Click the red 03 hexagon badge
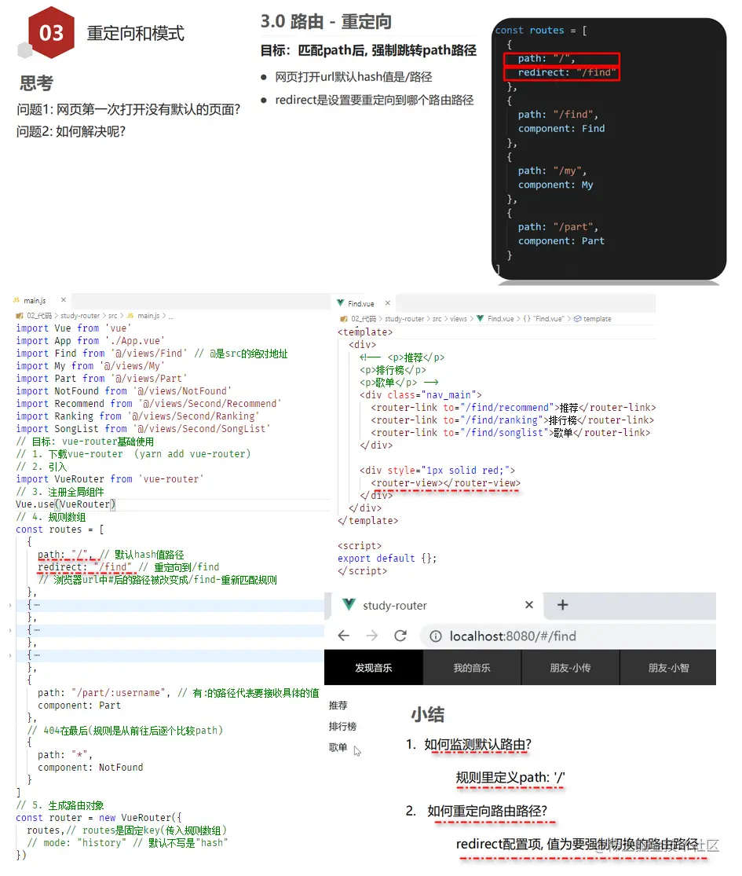Viewport: 742px width, 876px height. [x=51, y=32]
